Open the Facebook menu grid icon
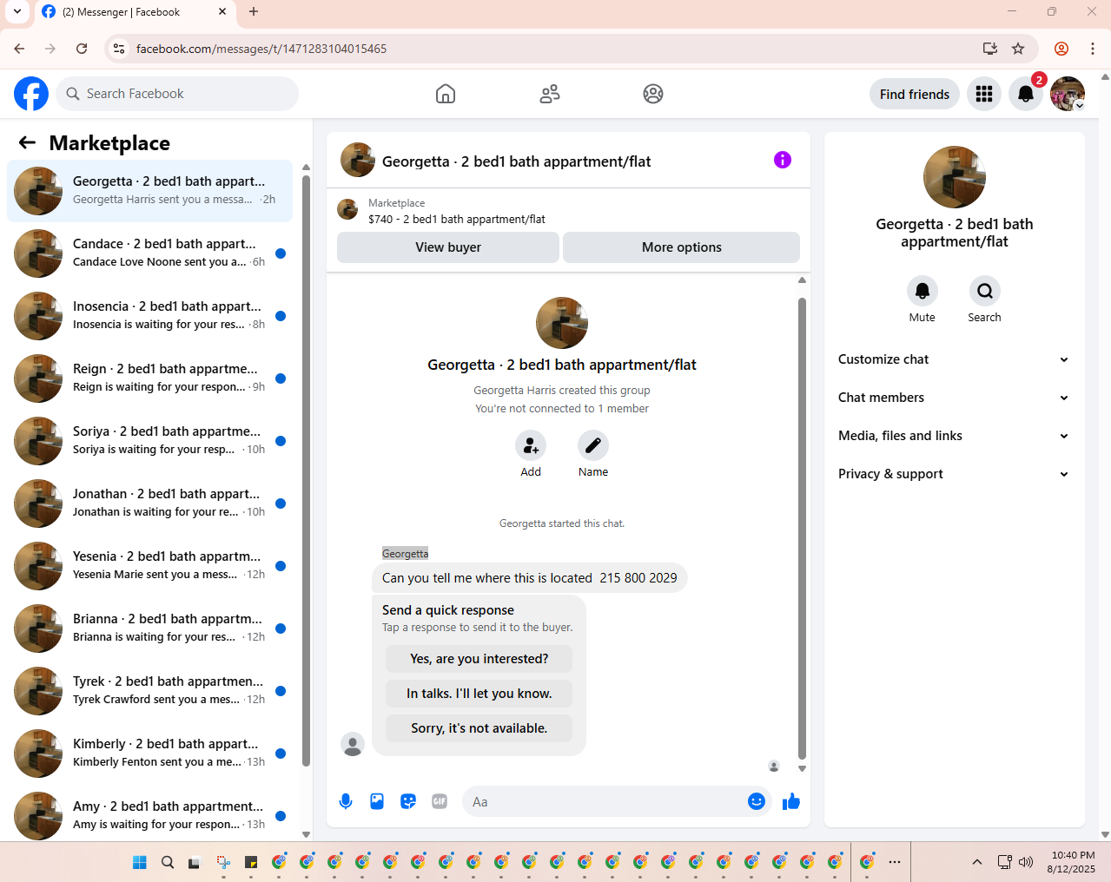 coord(984,94)
